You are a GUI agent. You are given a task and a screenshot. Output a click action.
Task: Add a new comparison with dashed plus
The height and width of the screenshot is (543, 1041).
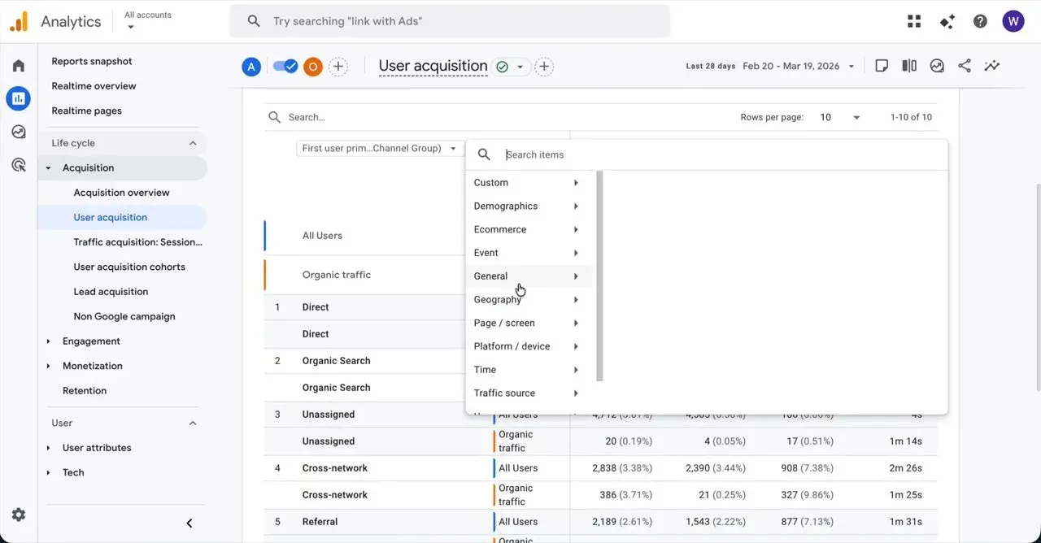[x=338, y=67]
